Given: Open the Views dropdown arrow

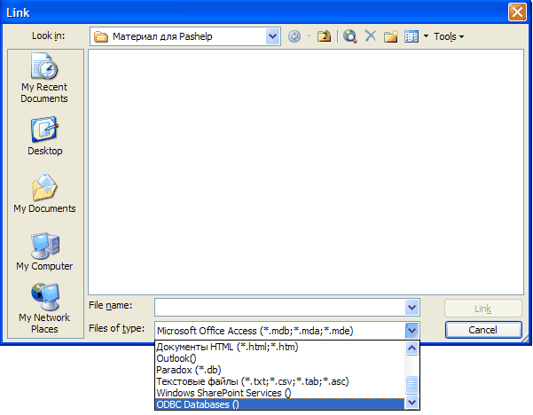Looking at the screenshot, I should point(426,36).
